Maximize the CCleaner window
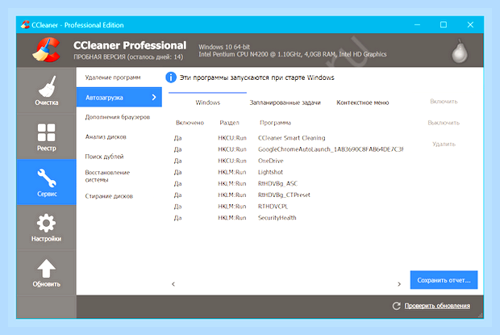 [444, 24]
